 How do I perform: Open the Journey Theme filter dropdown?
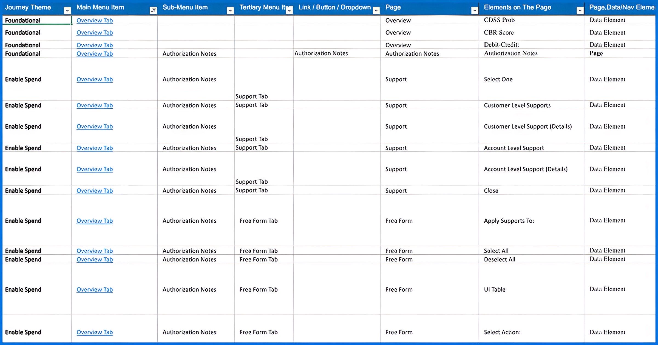[x=67, y=10]
